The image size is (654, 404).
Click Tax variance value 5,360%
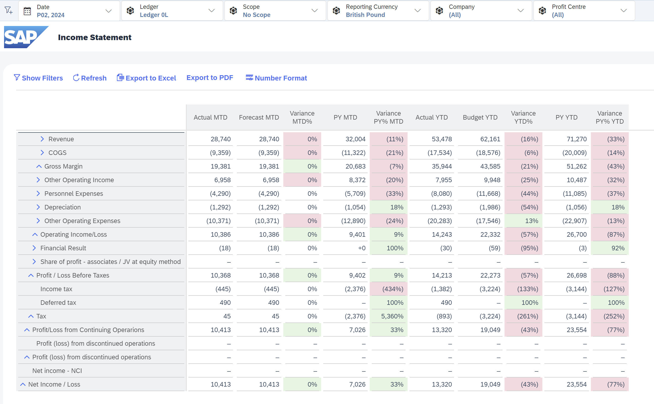point(392,316)
